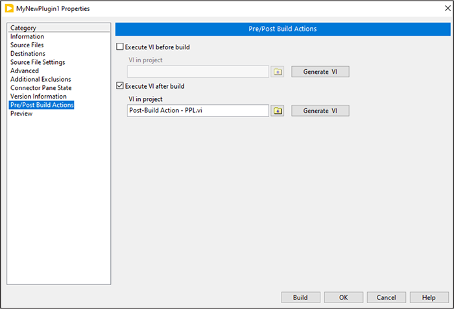Viewport: 454px width, 309px height.
Task: Click the post-build VI path field
Action: (x=198, y=111)
